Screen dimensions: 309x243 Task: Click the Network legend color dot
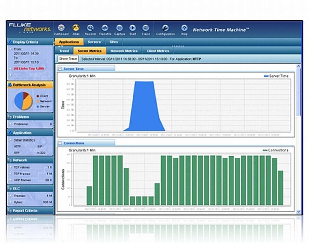38,101
